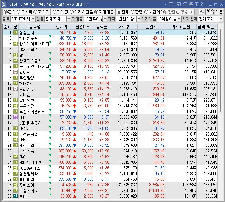The height and width of the screenshot is (202, 225).
Task: Click the 현재가 column header
Action: pyautogui.click(x=62, y=27)
